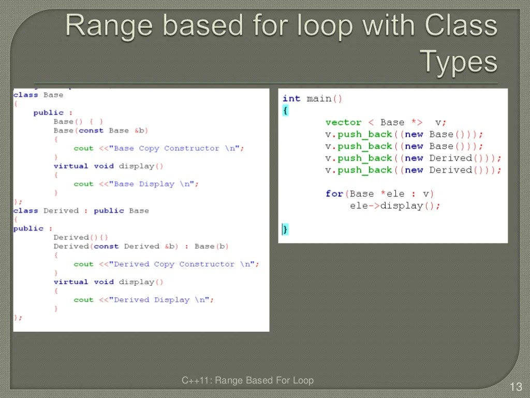Click the page number '13'
The image size is (530, 398).
516,387
